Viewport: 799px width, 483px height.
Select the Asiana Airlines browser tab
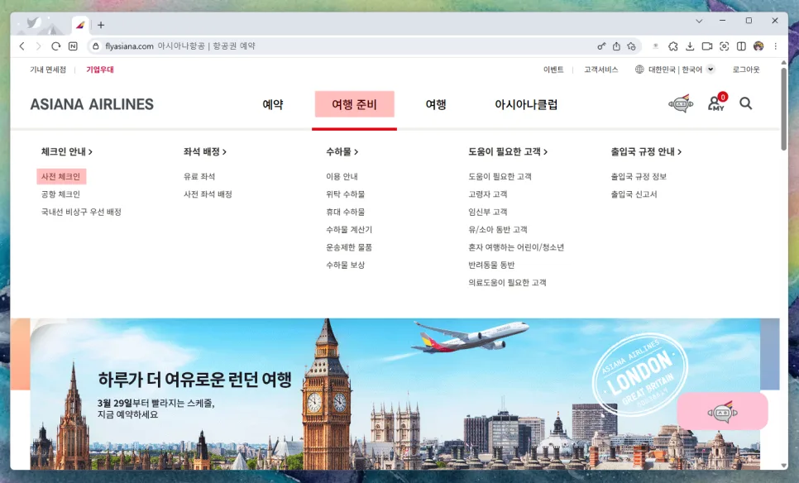click(x=80, y=25)
